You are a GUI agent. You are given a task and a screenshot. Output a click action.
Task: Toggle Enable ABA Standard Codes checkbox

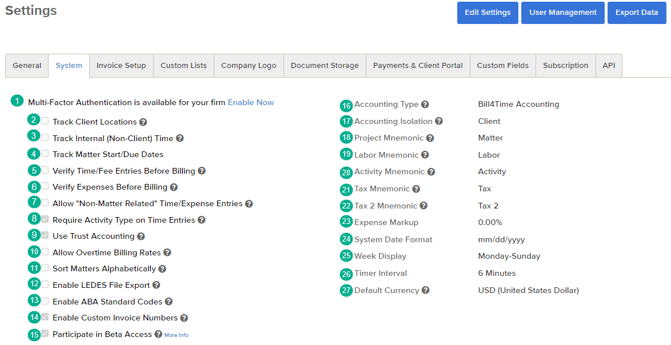tap(45, 300)
